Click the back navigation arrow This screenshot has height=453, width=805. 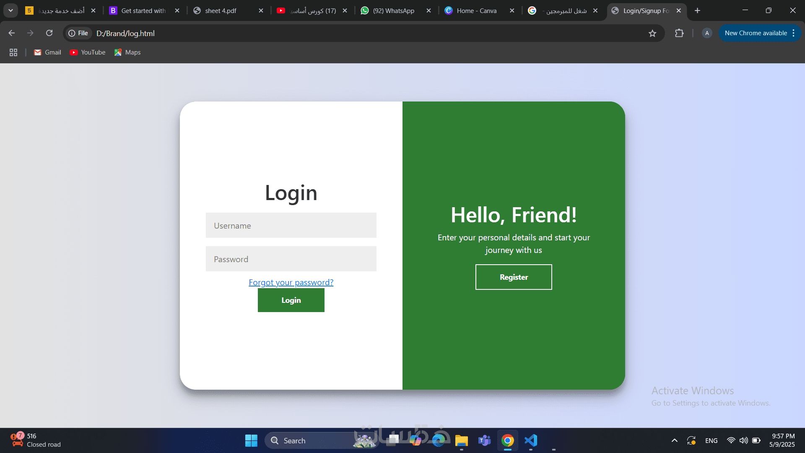coord(12,33)
